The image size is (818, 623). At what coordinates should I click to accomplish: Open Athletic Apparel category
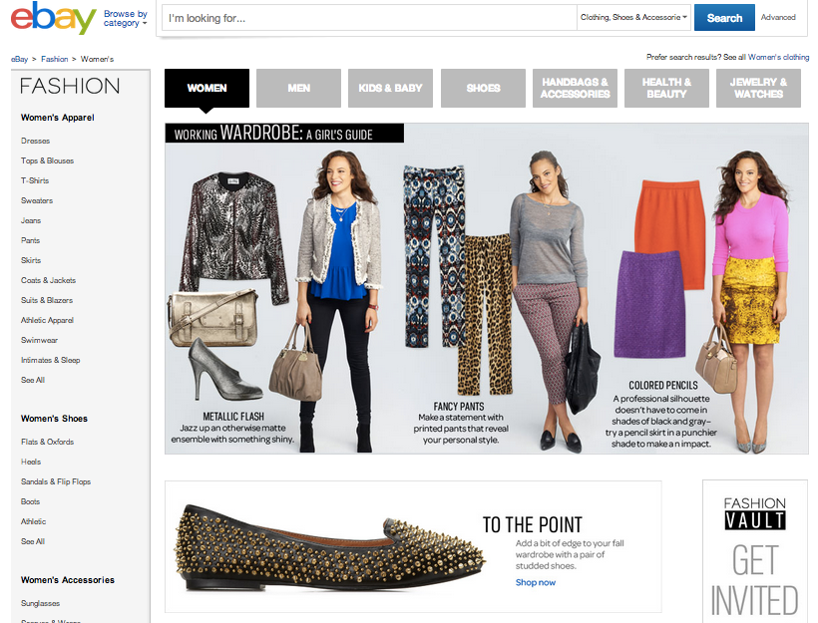[47, 320]
